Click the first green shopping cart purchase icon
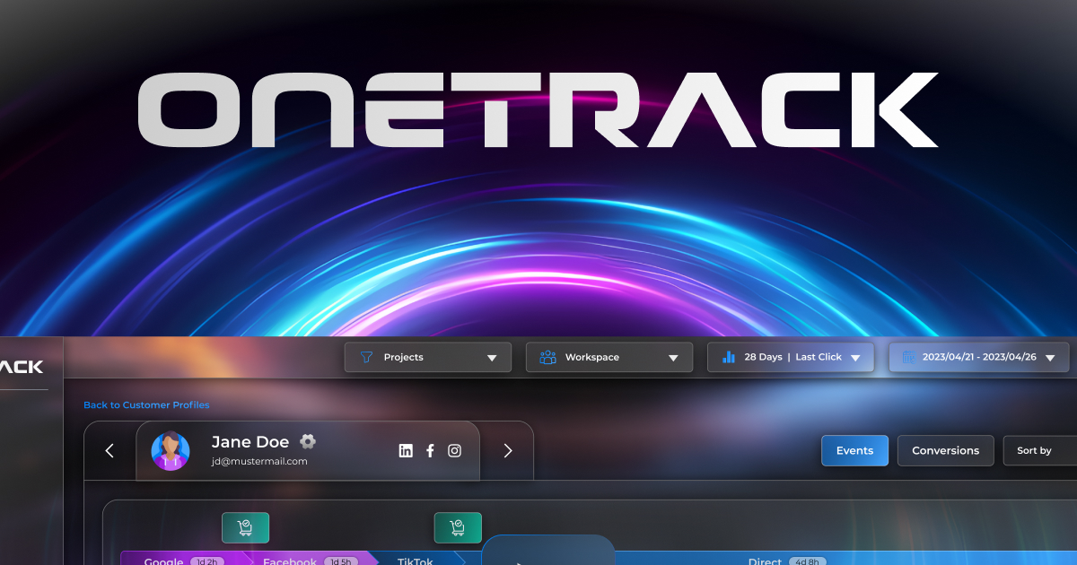1077x565 pixels. pos(245,527)
